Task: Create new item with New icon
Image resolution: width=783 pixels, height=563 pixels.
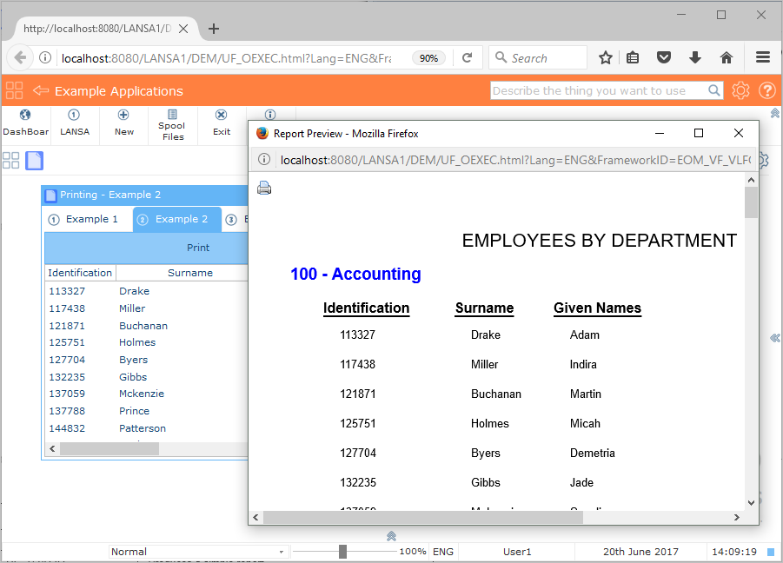Action: coord(123,123)
